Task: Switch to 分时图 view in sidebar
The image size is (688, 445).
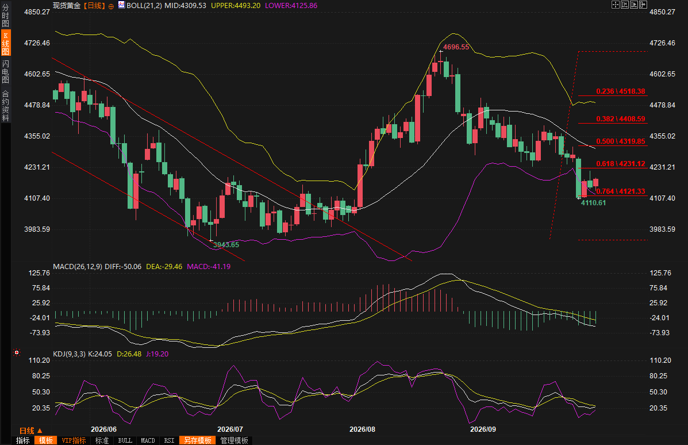Action: click(6, 16)
